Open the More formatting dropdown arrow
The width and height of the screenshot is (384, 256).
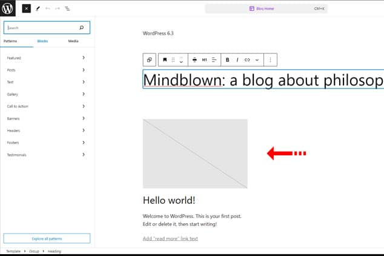tap(257, 60)
